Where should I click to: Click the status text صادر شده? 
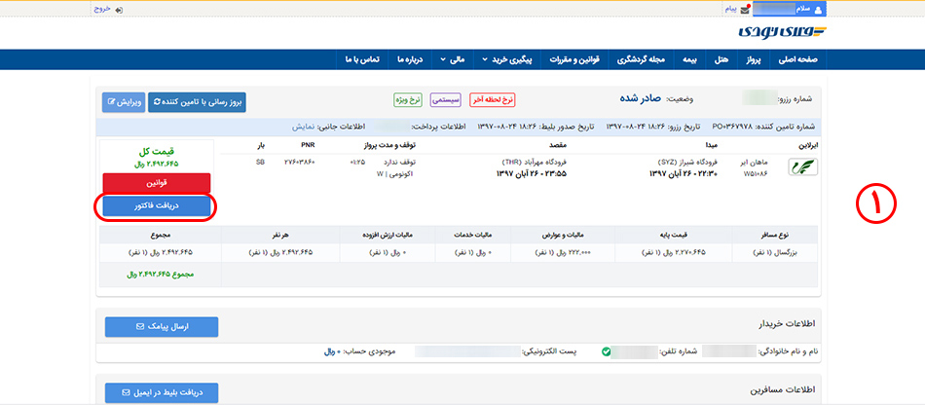pyautogui.click(x=639, y=98)
